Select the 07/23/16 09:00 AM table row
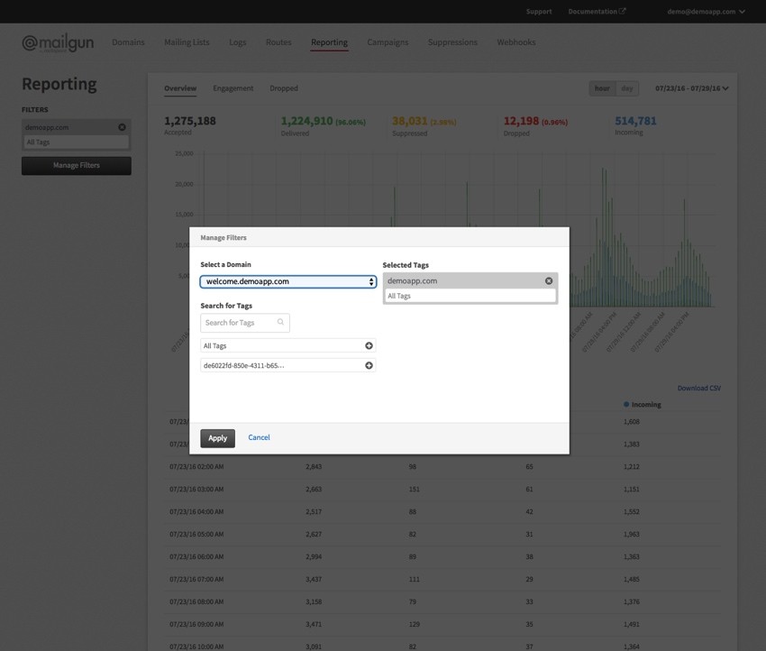 pos(442,624)
